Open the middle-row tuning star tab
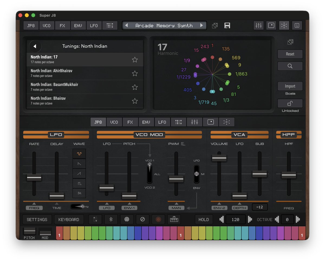This screenshot has width=325, height=261. click(226, 122)
